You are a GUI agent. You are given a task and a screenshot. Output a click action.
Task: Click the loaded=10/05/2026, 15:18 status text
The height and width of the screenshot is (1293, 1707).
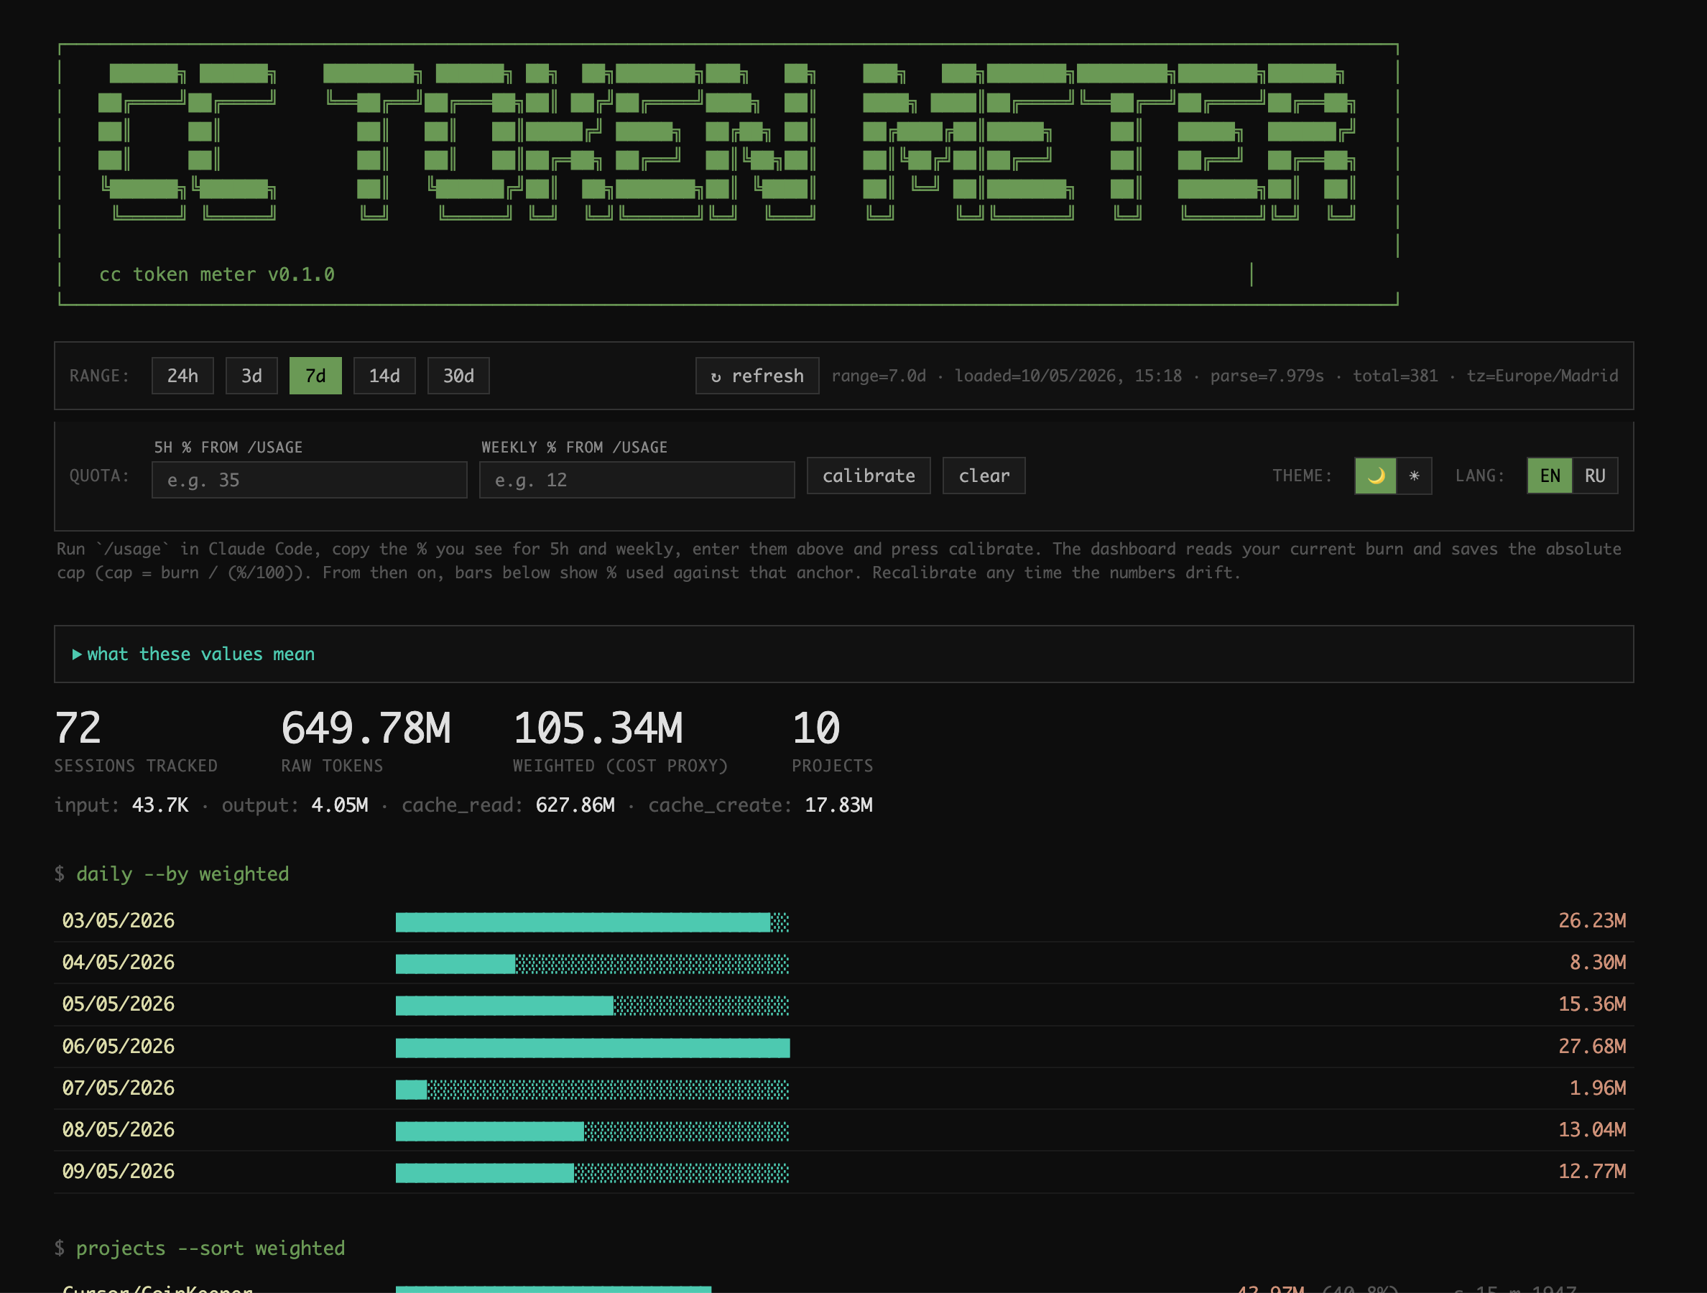click(1068, 376)
